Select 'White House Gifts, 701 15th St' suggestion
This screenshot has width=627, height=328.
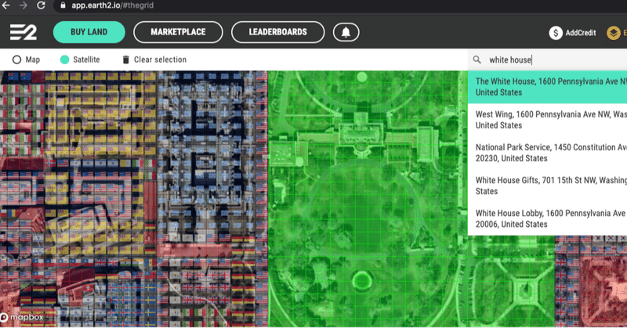coord(547,186)
